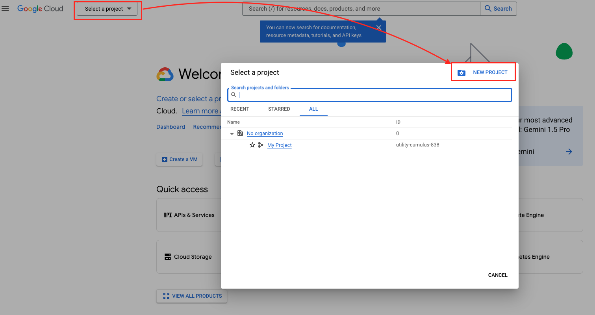Viewport: 595px width, 315px height.
Task: Click the Cloud Storage bucket icon
Action: pyautogui.click(x=168, y=257)
